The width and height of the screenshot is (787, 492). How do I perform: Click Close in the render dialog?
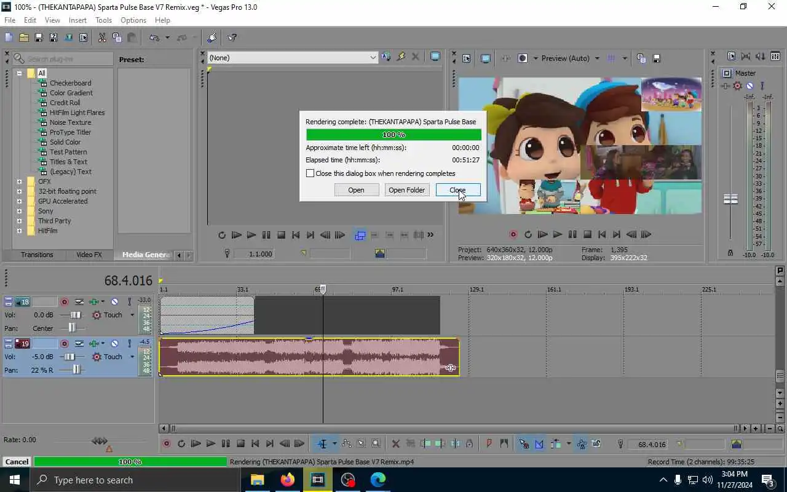457,190
